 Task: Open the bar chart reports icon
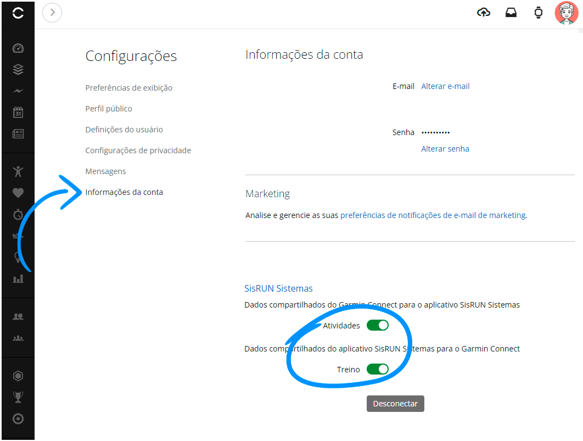point(18,278)
